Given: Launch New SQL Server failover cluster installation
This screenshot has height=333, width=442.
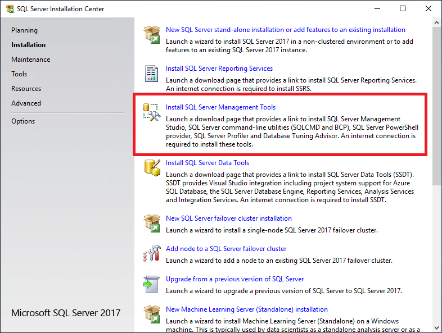Looking at the screenshot, I should click(229, 218).
